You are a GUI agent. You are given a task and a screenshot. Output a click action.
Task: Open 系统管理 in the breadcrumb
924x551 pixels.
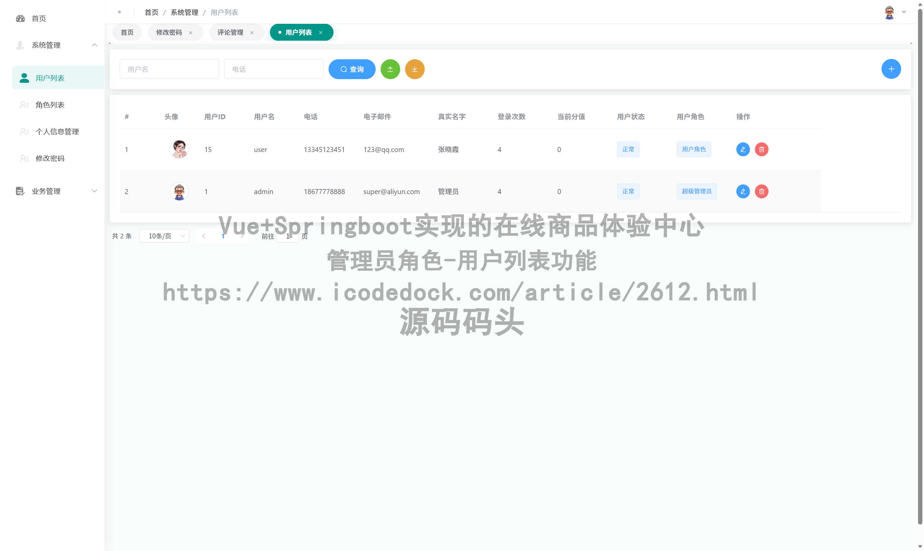tap(184, 12)
